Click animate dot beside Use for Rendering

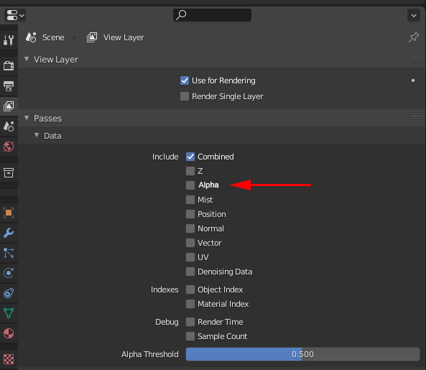coord(413,80)
